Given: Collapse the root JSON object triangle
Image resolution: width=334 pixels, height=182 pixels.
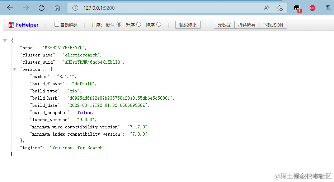Looking at the screenshot, I should click(5, 41).
